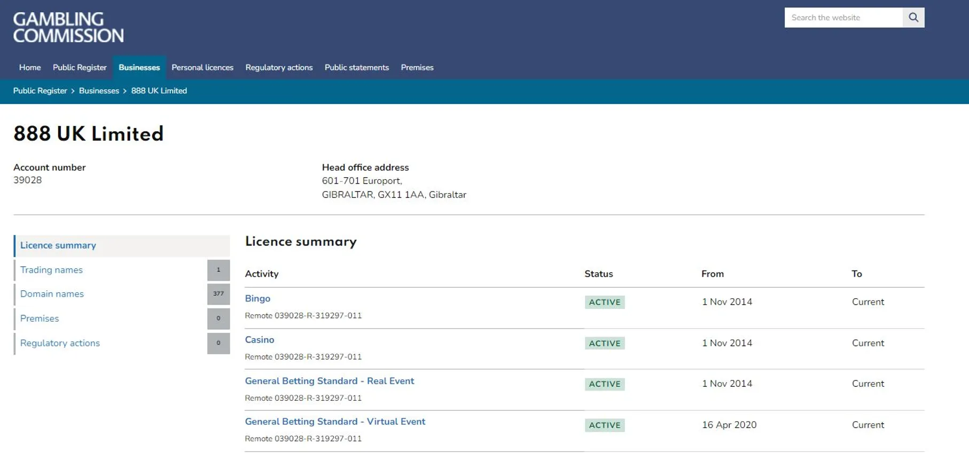Viewport: 969px width, 453px height.
Task: Click ACTIVE status badge in Bingo row
Action: click(605, 302)
